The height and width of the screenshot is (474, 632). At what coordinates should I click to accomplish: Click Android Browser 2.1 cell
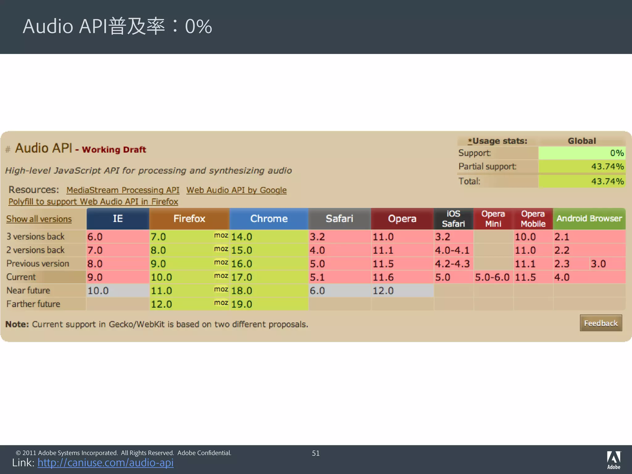(589, 237)
